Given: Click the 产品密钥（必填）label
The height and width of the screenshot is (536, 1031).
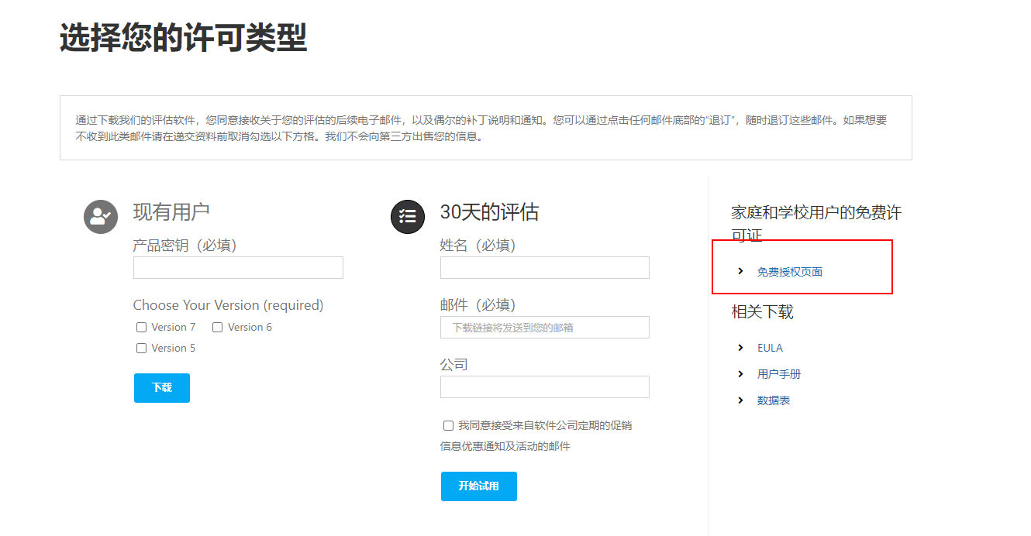Looking at the screenshot, I should tap(185, 246).
